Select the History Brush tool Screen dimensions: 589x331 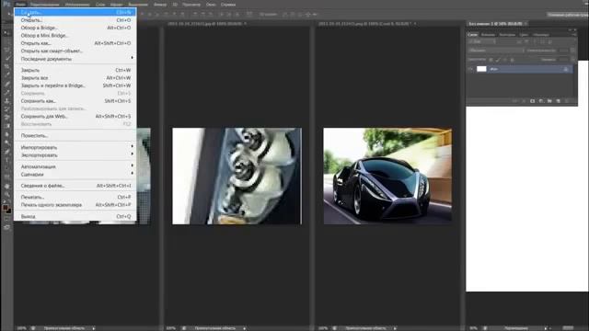coord(6,109)
